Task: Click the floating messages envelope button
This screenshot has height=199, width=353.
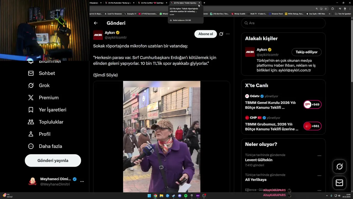Action: click(339, 183)
